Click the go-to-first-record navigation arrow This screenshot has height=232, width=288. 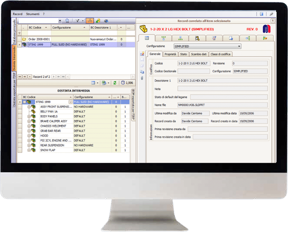coord(20,77)
